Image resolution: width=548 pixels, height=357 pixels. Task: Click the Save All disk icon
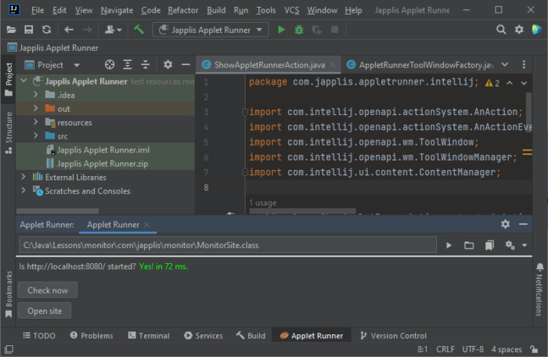point(29,30)
